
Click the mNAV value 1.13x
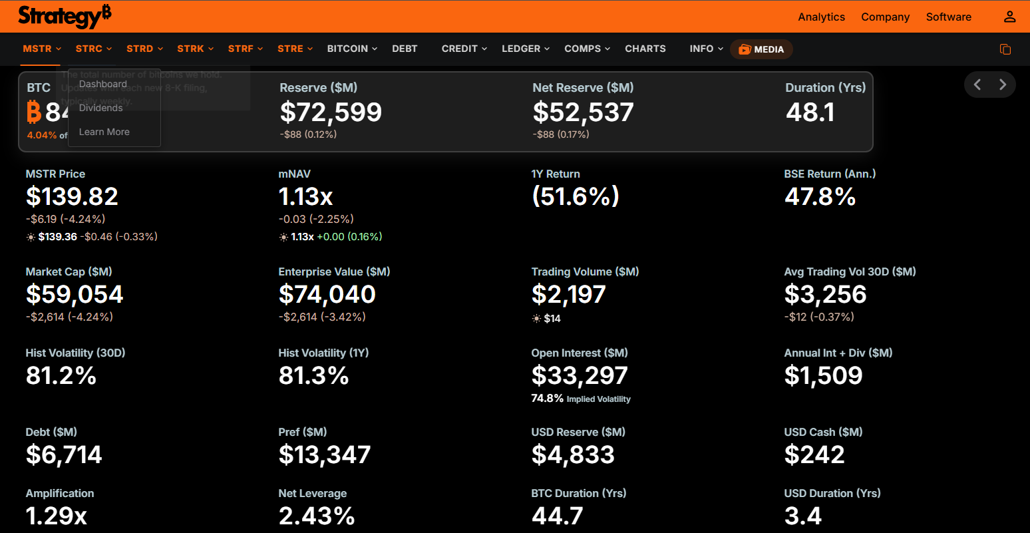coord(305,196)
